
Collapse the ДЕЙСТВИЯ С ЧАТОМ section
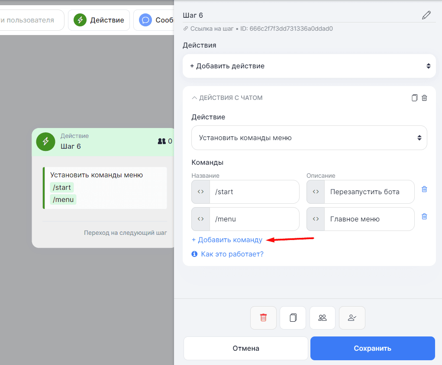pos(194,98)
